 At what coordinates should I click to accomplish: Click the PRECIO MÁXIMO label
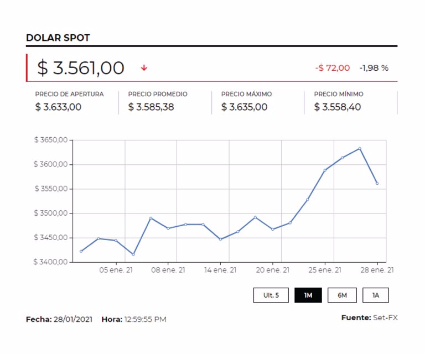click(x=246, y=94)
